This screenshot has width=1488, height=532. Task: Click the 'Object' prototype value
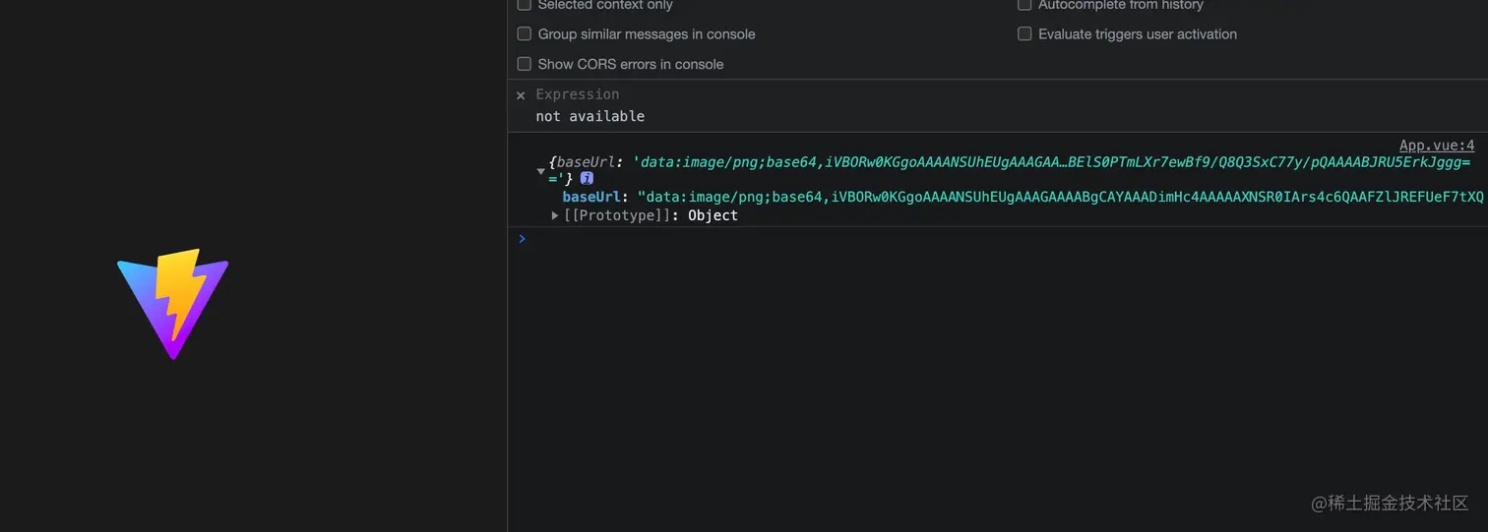[713, 215]
